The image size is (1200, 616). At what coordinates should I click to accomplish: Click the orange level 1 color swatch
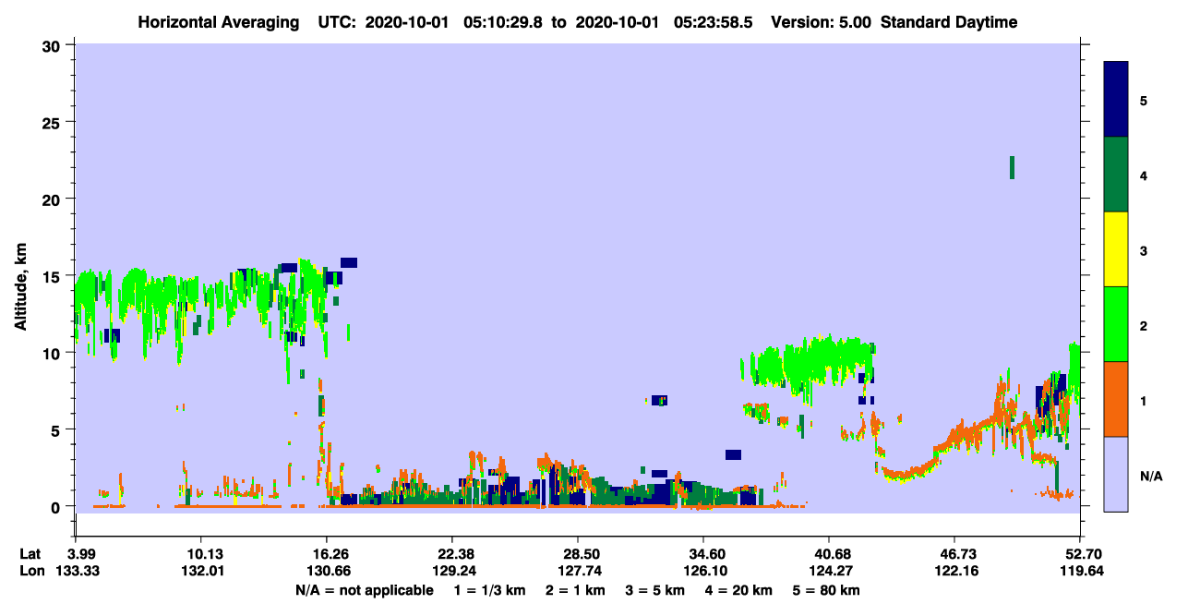(x=1116, y=399)
